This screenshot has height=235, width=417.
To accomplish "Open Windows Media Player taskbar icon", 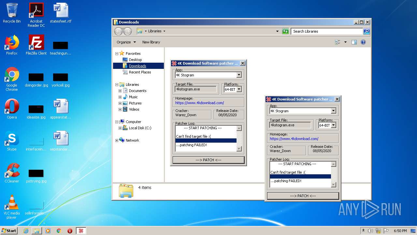I will [x=48, y=231].
